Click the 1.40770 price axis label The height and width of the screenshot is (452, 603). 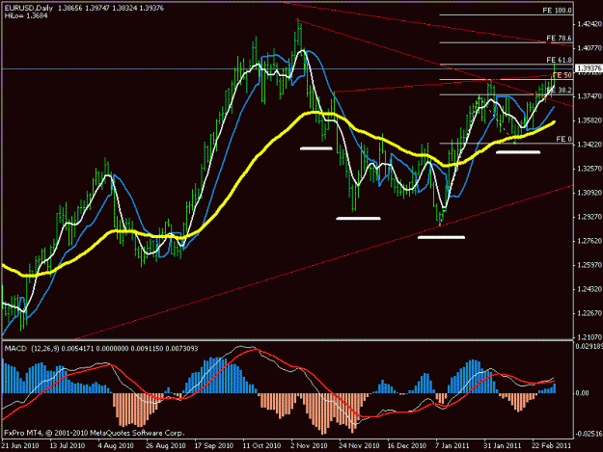tap(589, 48)
